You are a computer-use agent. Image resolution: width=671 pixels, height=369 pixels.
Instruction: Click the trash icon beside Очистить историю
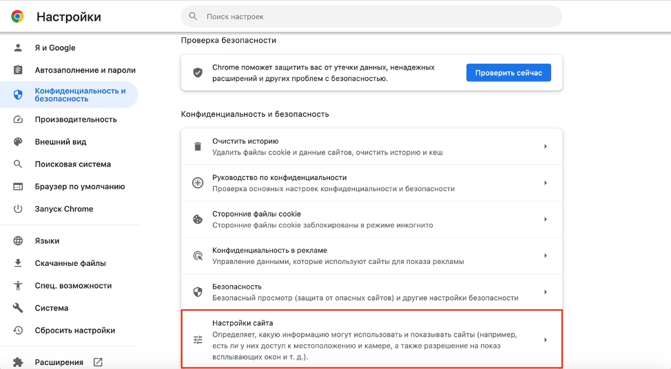click(198, 146)
